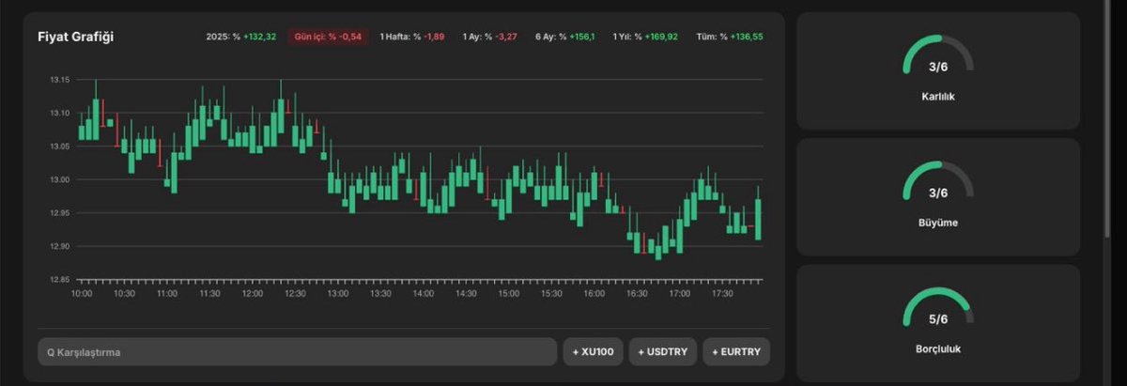Viewport: 1127px width, 386px height.
Task: Switch chart to 1 Ay period
Action: (x=489, y=37)
